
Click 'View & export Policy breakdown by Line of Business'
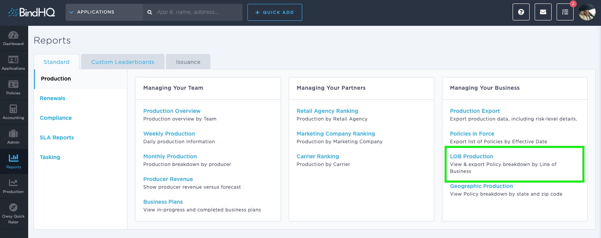click(x=503, y=168)
